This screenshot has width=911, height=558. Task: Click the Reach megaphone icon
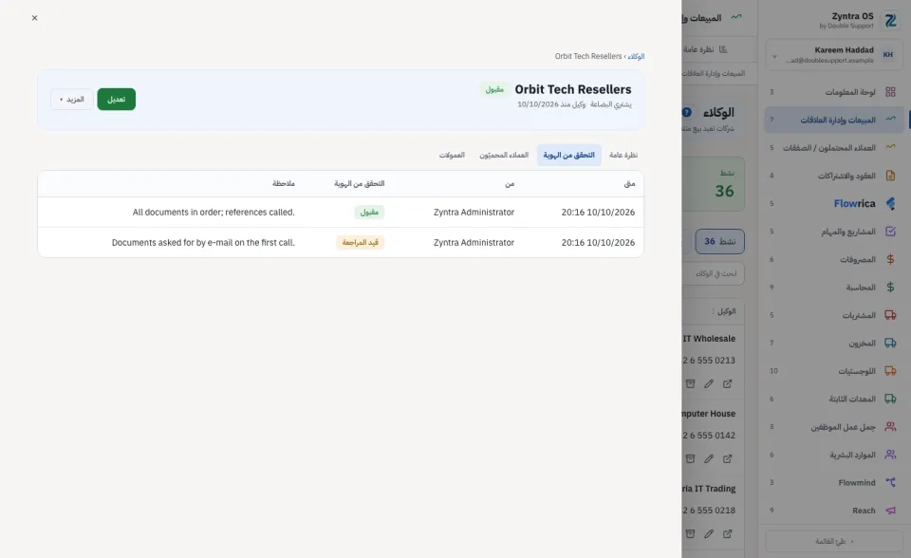tap(890, 511)
